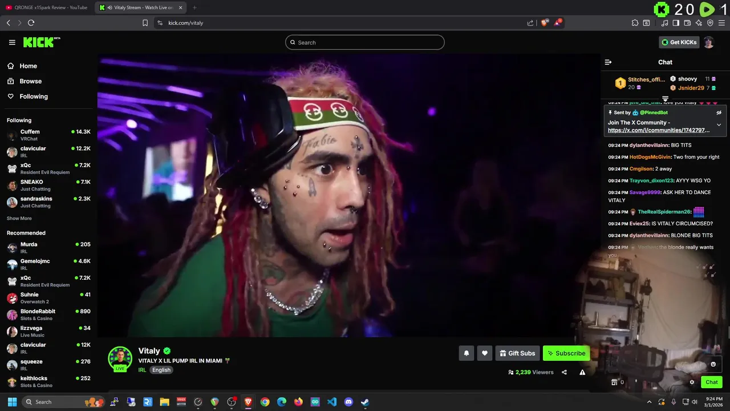The height and width of the screenshot is (411, 730).
Task: Click the IRL category link
Action: point(142,370)
